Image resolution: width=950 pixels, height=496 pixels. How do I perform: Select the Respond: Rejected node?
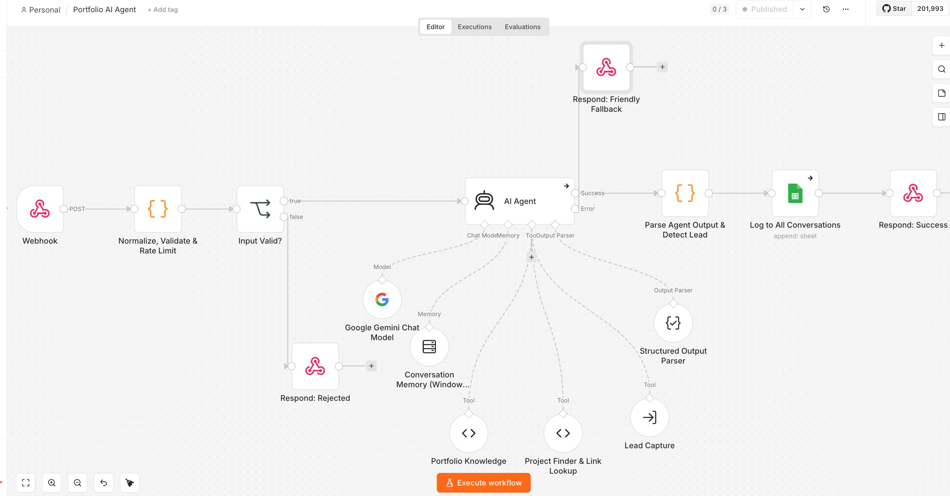(315, 366)
